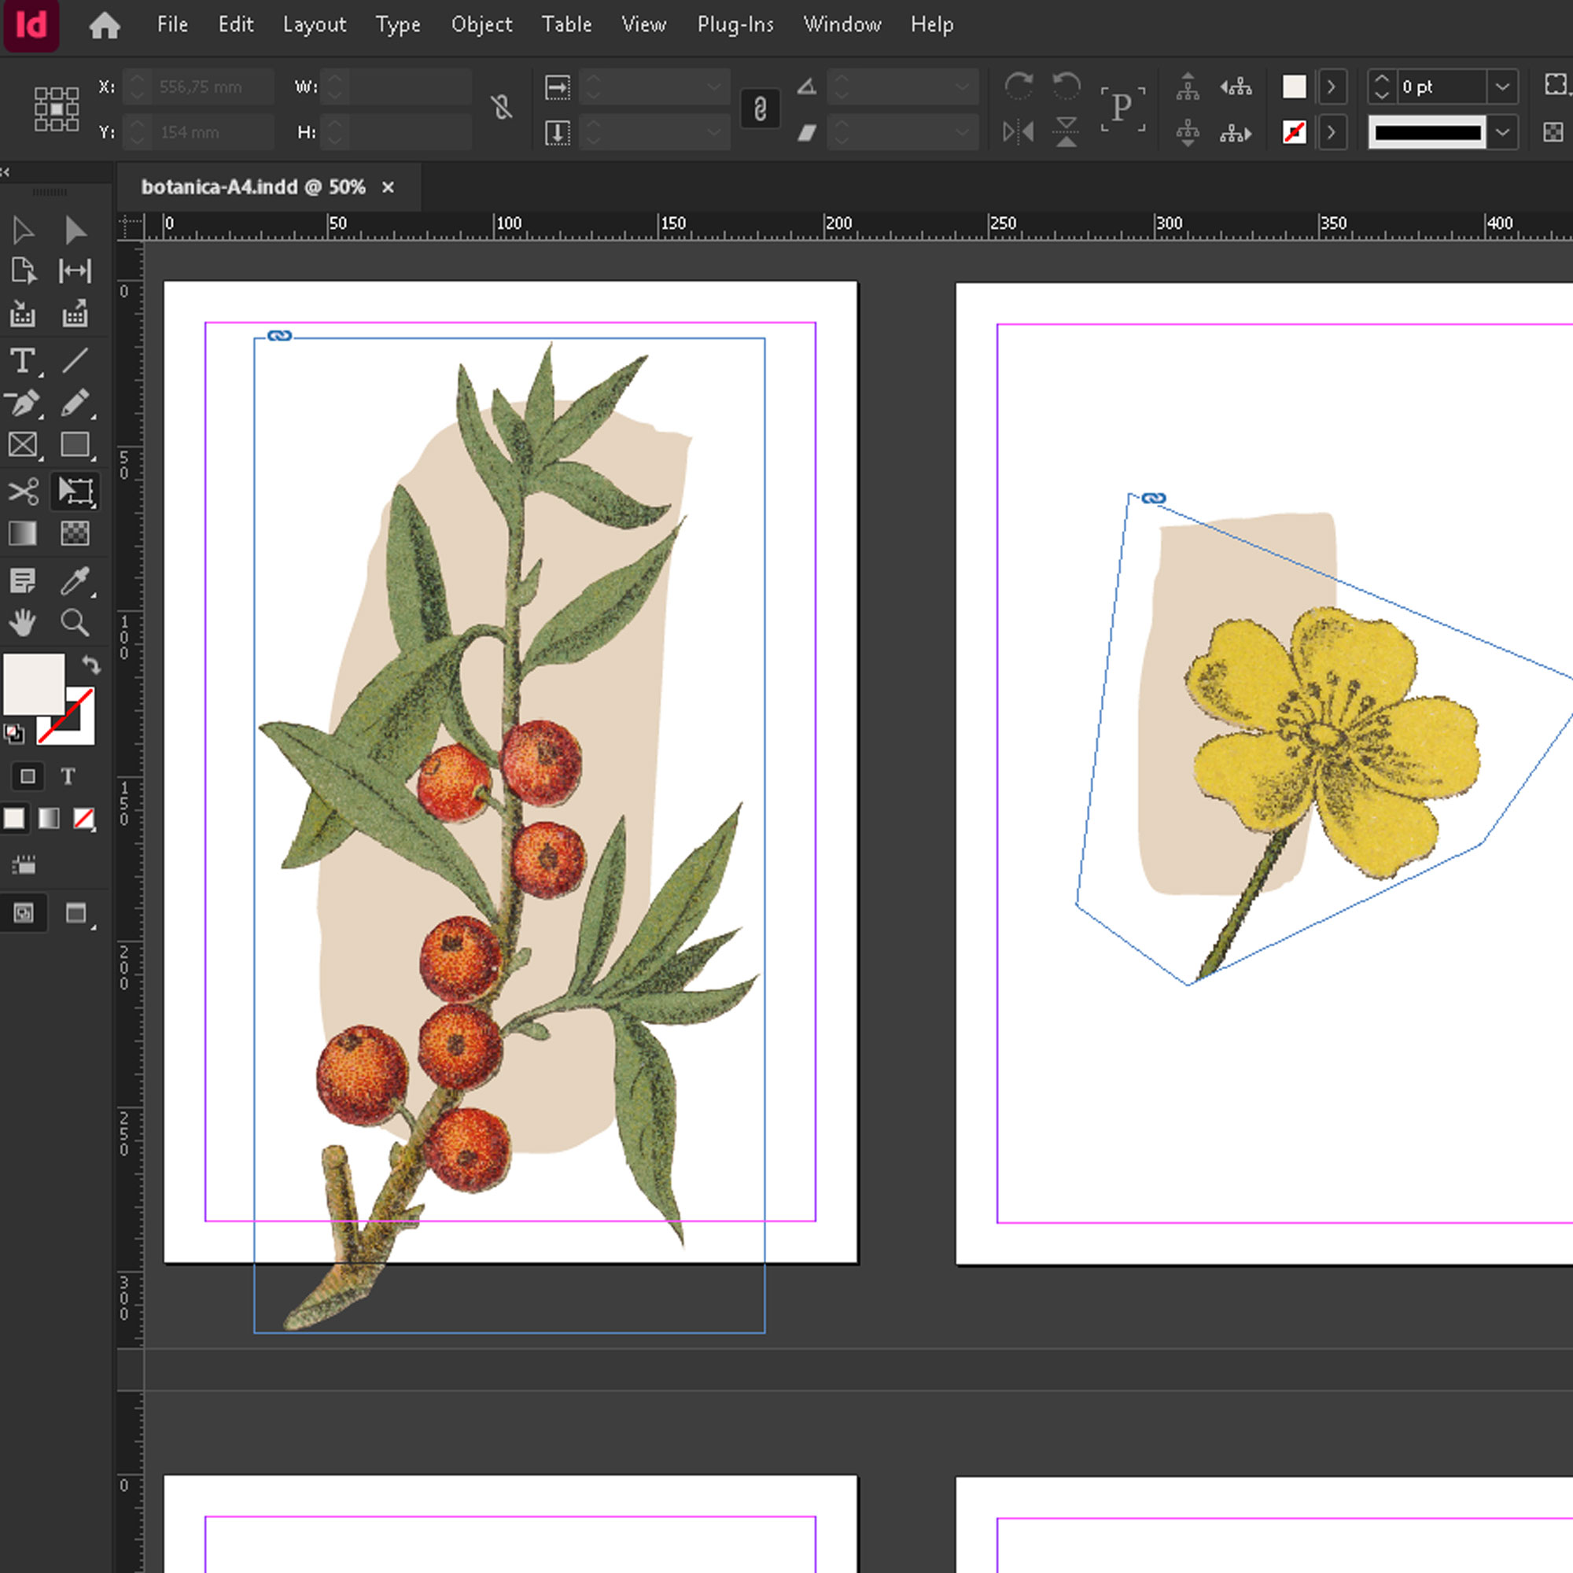The width and height of the screenshot is (1573, 1573).
Task: Toggle formatting affects text button
Action: coord(68,776)
